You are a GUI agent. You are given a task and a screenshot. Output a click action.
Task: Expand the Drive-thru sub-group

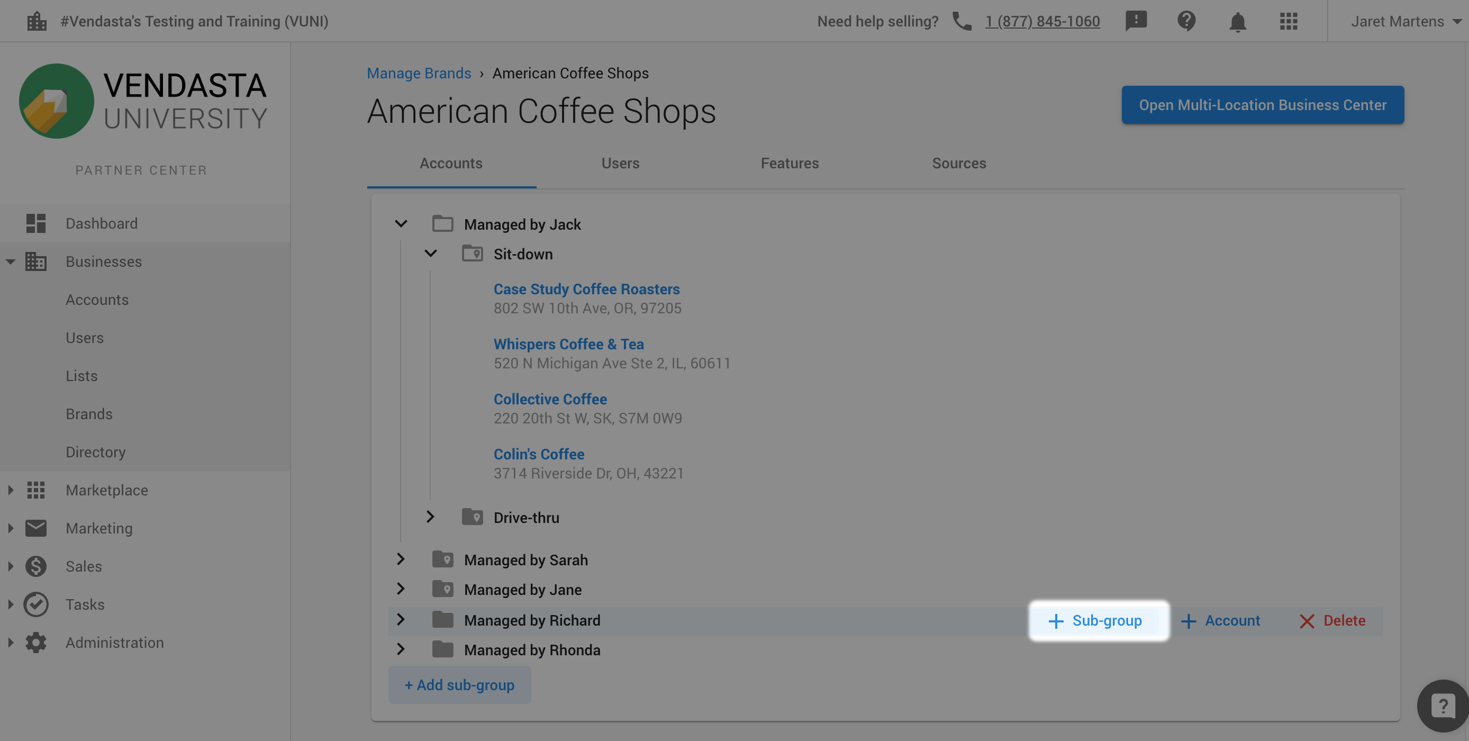tap(431, 517)
